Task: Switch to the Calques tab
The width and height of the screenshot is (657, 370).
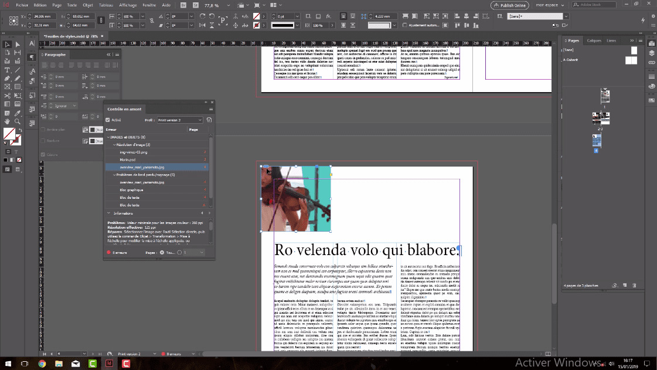Action: click(x=594, y=40)
